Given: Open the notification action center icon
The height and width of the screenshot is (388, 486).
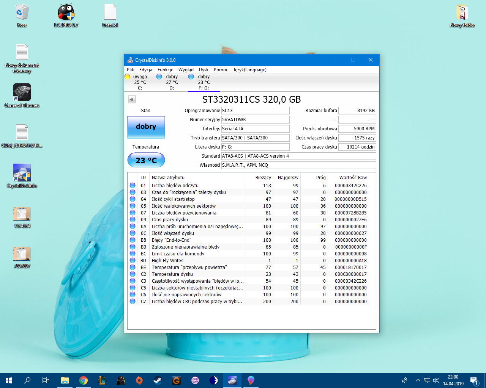Looking at the screenshot, I should pos(474,380).
